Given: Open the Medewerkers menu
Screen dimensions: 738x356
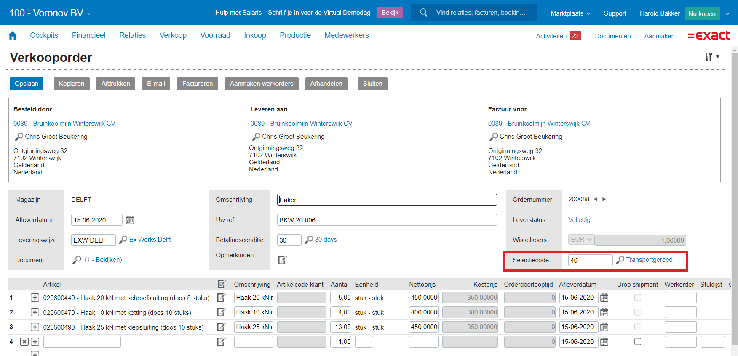Looking at the screenshot, I should tap(347, 35).
